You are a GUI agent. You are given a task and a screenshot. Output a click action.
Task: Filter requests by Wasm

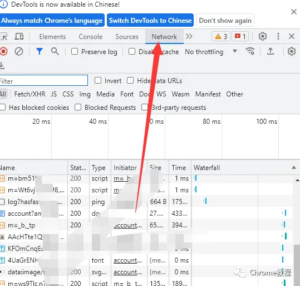180,94
